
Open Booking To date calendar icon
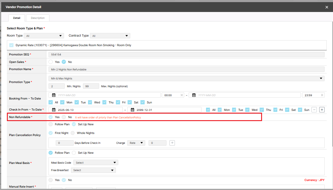pos(194,95)
